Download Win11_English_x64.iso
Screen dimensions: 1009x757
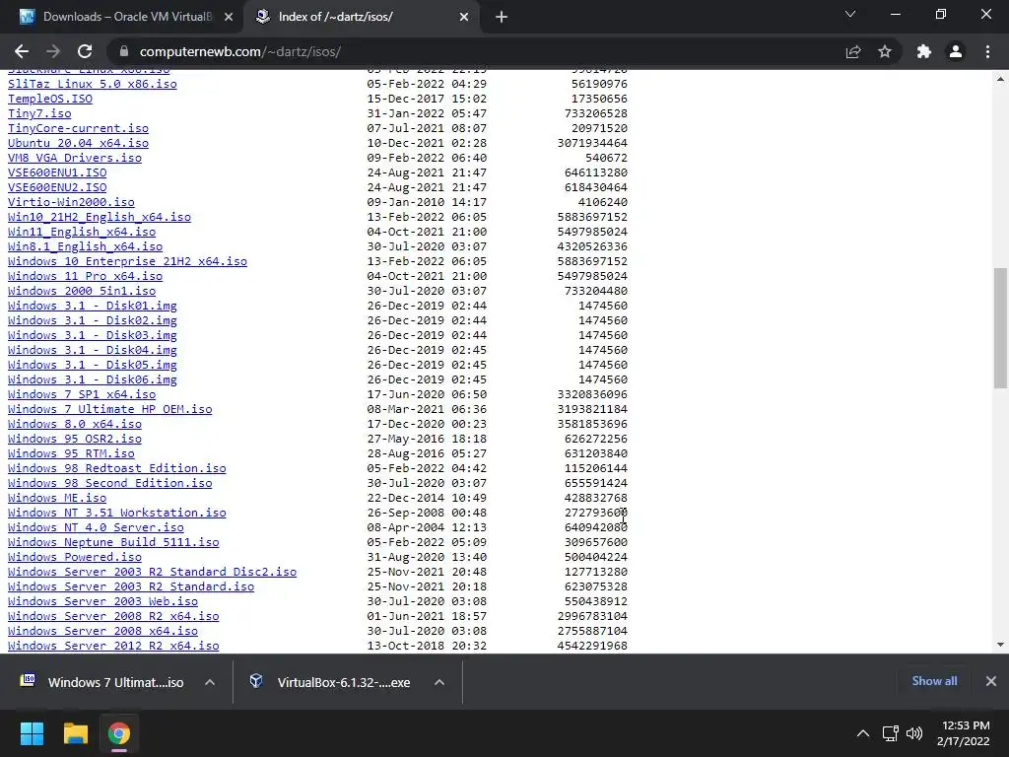[x=82, y=232]
